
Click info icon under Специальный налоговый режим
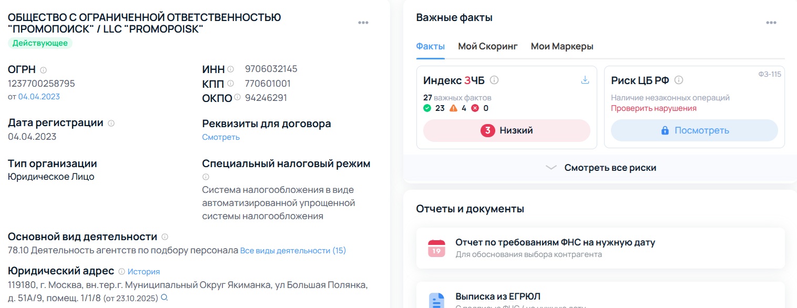point(206,177)
